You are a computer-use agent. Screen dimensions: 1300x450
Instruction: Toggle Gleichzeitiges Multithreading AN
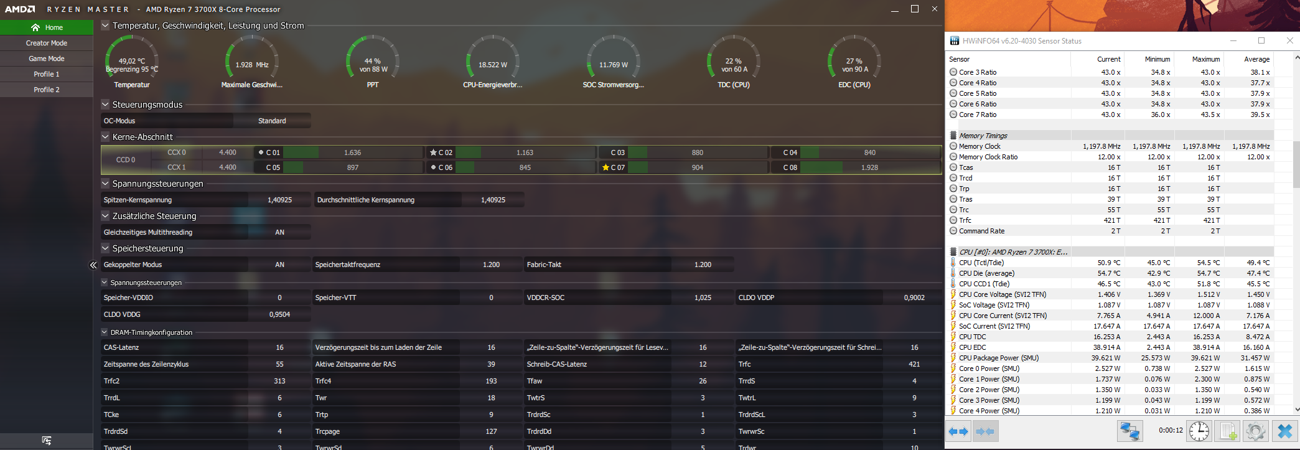pyautogui.click(x=279, y=232)
